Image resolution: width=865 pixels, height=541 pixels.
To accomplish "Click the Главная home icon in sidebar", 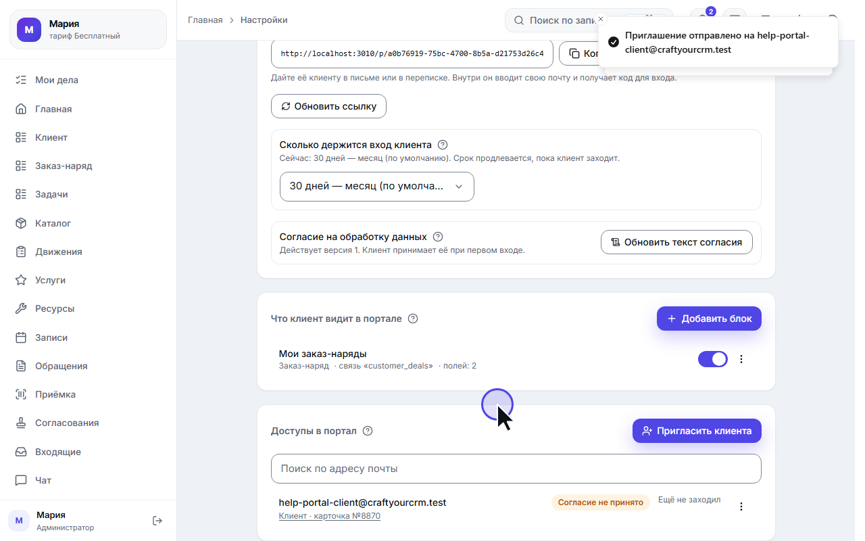I will pos(21,109).
